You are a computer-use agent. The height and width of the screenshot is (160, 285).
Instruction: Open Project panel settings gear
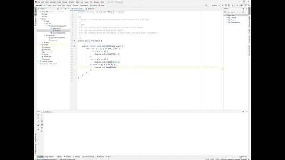tap(65, 9)
